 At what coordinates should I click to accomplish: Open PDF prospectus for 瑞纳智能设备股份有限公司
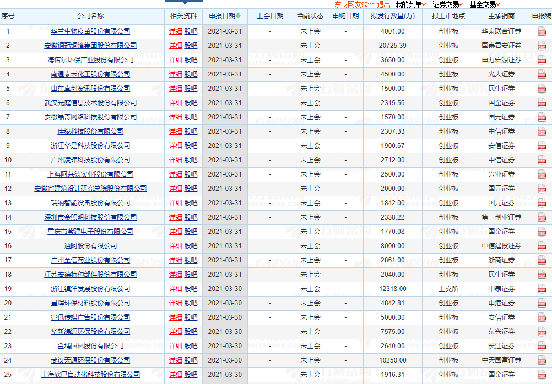click(542, 203)
